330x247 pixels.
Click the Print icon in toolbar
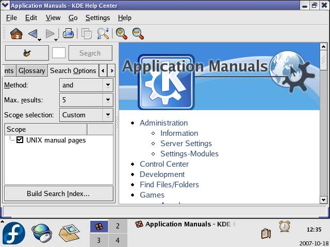tap(68, 34)
